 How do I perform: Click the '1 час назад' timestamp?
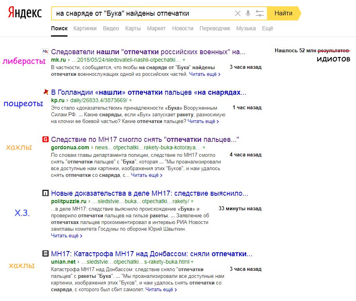pos(247,108)
